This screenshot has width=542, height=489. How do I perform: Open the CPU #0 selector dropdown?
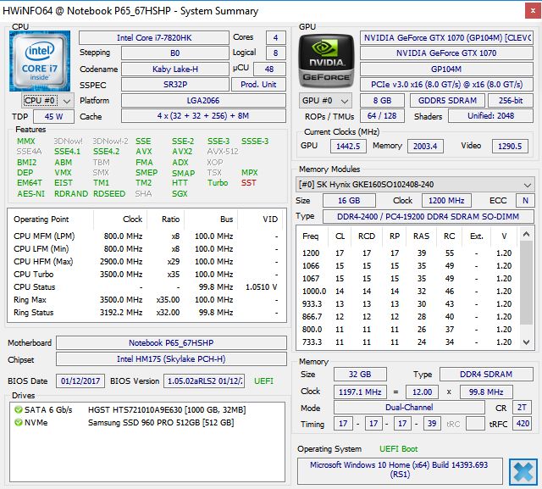[47, 100]
